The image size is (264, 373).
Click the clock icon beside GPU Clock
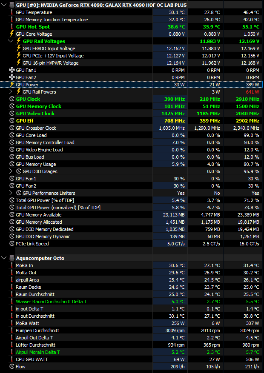pyautogui.click(x=11, y=99)
